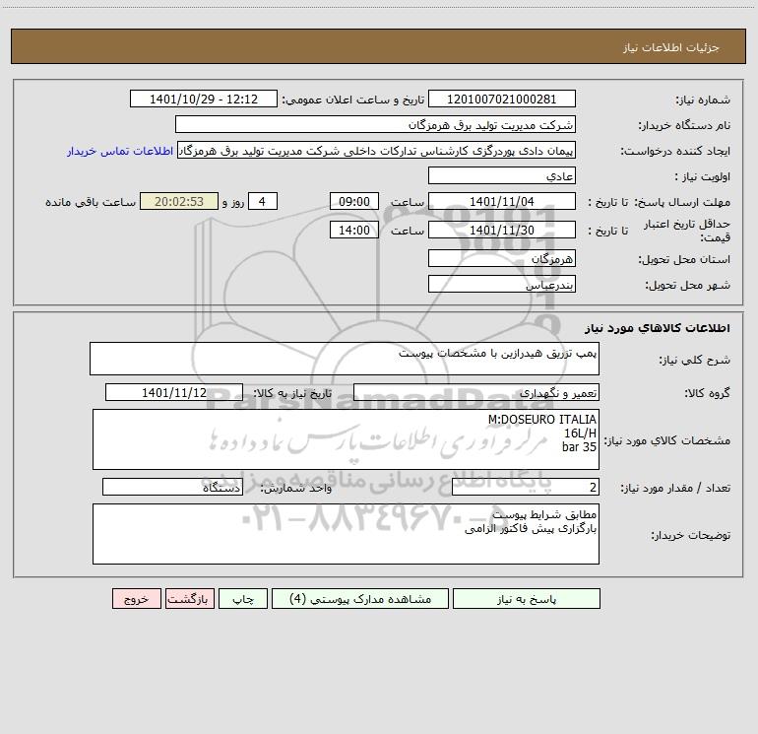758x734 pixels.
Task: Click the quantity field showing 2
Action: click(x=526, y=487)
